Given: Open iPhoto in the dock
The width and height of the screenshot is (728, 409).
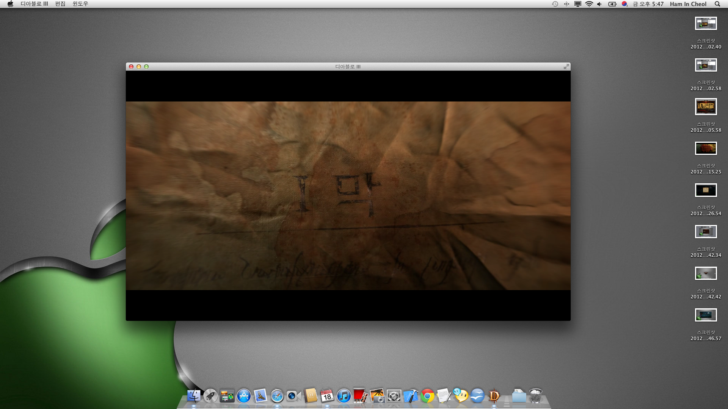Looking at the screenshot, I should tap(377, 396).
